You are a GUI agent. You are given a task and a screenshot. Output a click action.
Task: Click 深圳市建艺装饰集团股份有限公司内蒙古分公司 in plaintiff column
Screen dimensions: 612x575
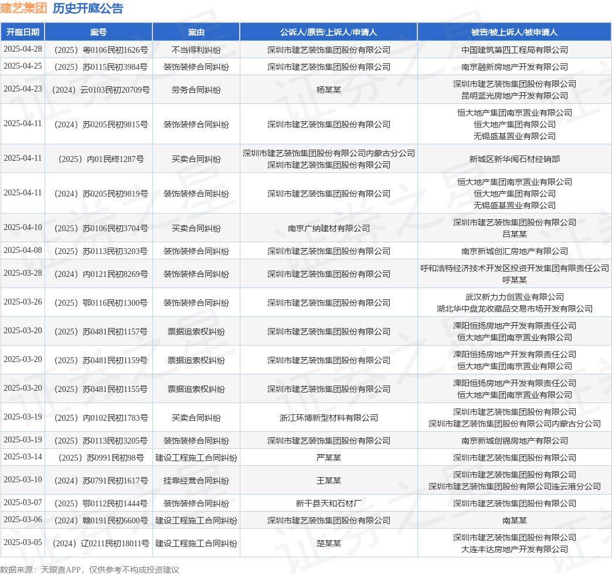click(x=329, y=154)
